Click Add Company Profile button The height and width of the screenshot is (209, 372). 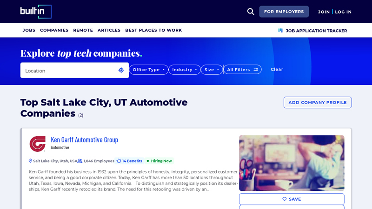click(x=318, y=102)
